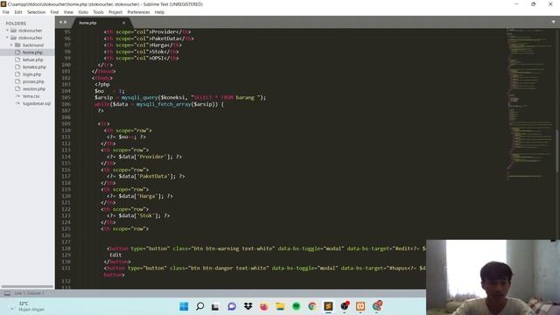
Task: Go to previous tab with left arrow
Action: coord(60,22)
